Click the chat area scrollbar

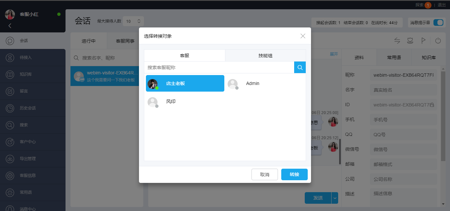[340, 151]
